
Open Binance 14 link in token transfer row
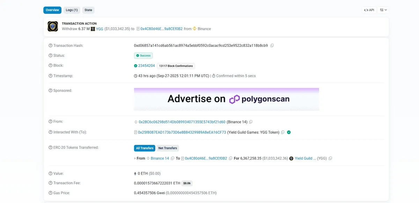pos(160,158)
